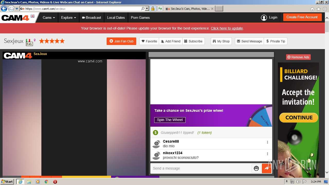
Task: Open the emoji picker in chat
Action: (256, 168)
